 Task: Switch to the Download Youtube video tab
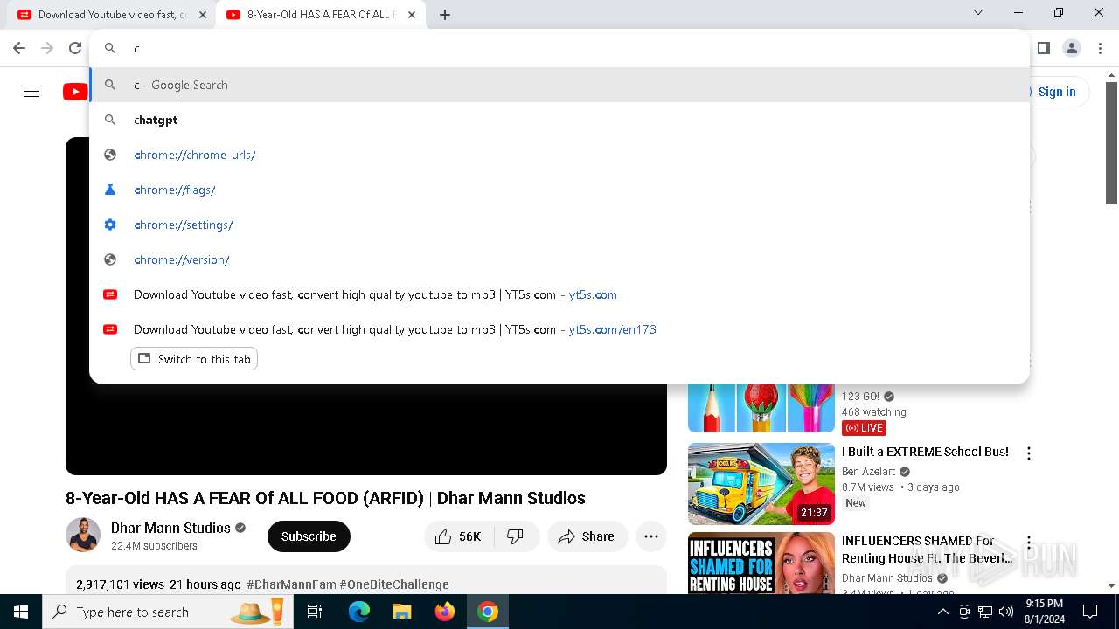pyautogui.click(x=112, y=15)
